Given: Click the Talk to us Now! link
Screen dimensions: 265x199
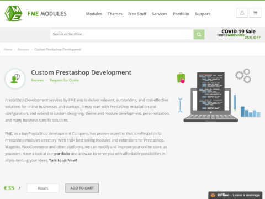Looking at the screenshot, I should (x=63, y=160).
